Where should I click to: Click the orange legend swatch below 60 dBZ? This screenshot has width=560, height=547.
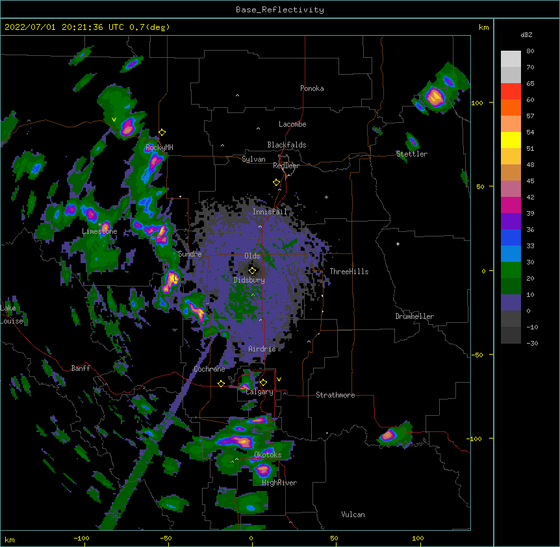[x=511, y=107]
